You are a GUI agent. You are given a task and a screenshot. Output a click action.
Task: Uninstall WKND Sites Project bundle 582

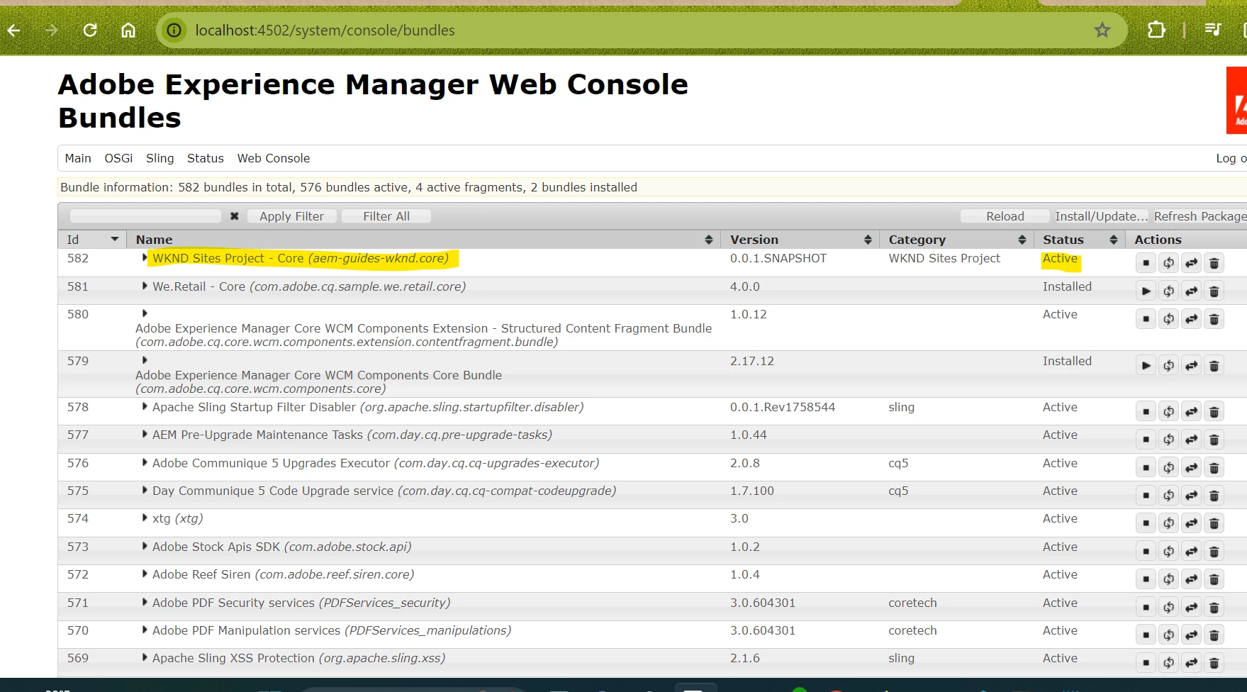[x=1214, y=263]
